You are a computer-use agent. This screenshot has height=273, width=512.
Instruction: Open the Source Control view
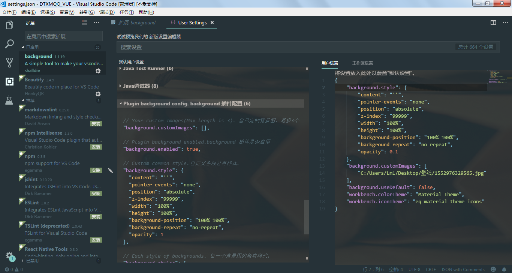coord(9,63)
